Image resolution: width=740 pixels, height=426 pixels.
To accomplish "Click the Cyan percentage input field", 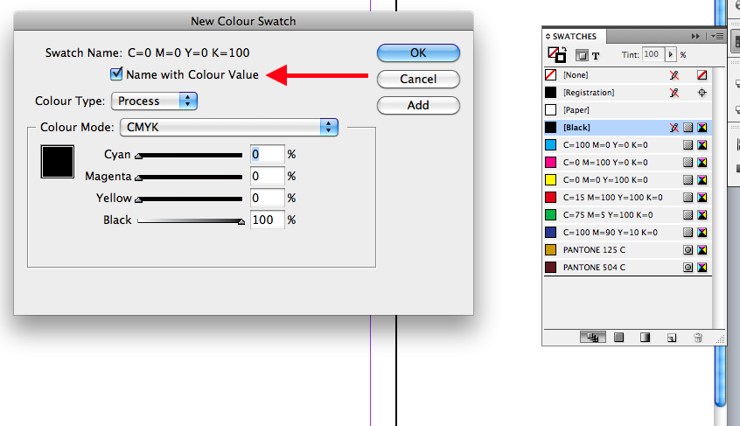I will pos(268,154).
